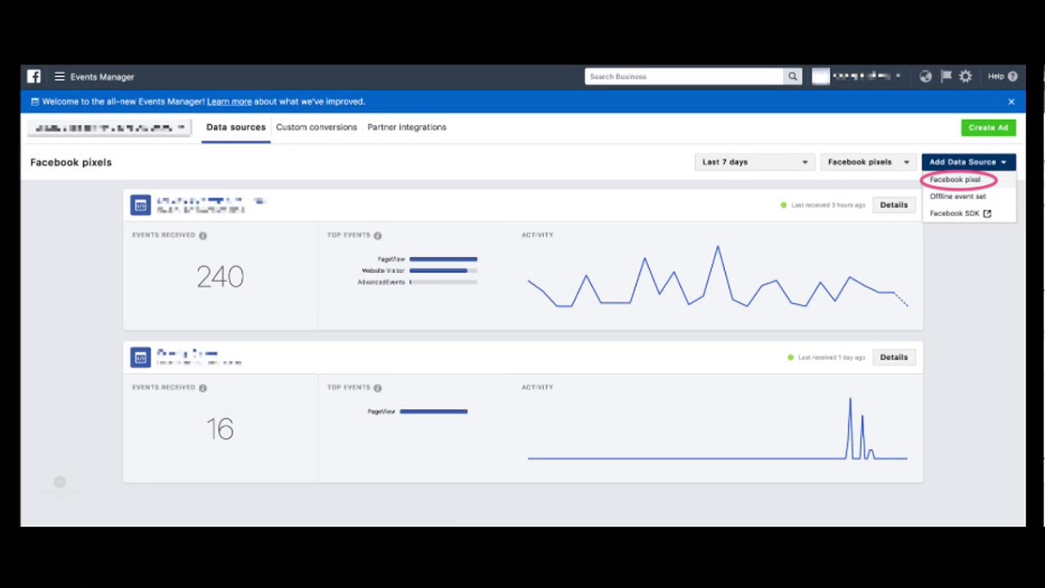Viewport: 1045px width, 588px height.
Task: Click info icon beside Top Events in 16 card
Action: (x=377, y=388)
